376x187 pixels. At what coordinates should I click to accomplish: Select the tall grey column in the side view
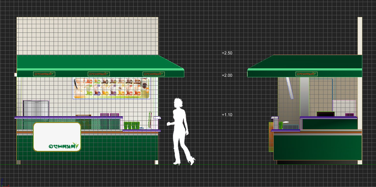pyautogui.click(x=304, y=97)
